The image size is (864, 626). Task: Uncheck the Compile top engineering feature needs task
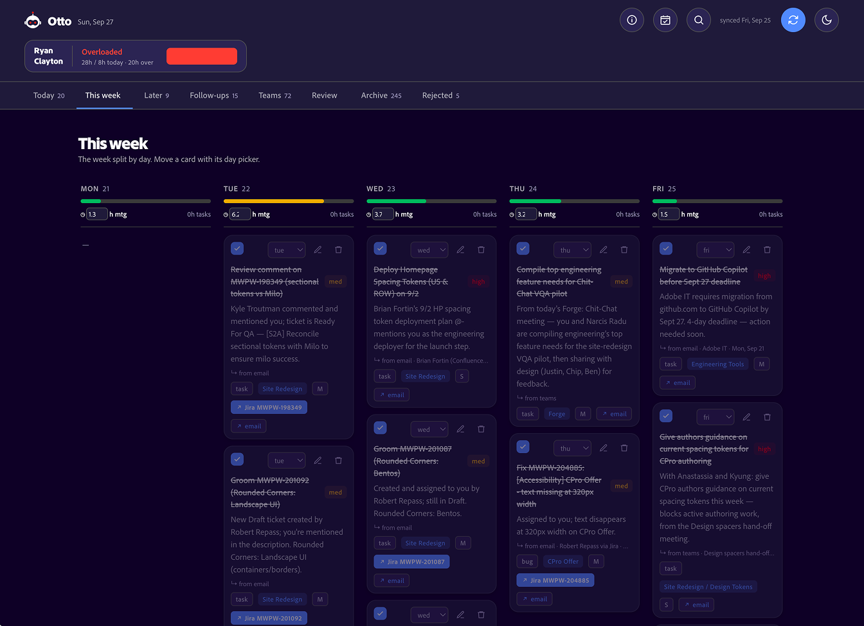[x=523, y=248]
